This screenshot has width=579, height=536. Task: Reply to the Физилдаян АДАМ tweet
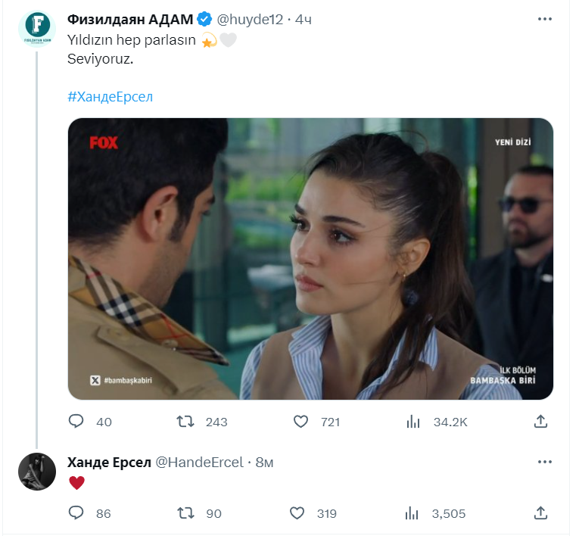(76, 422)
